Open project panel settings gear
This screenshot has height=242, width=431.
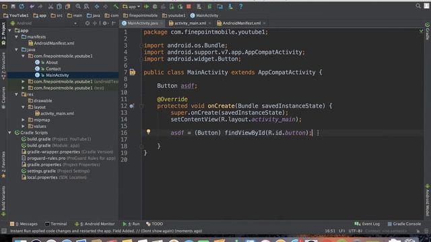click(x=105, y=24)
